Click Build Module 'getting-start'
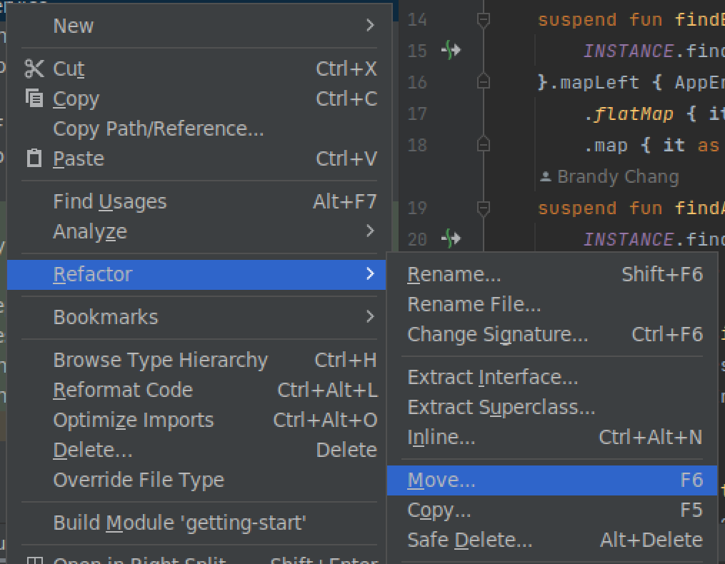The image size is (725, 564). (179, 523)
